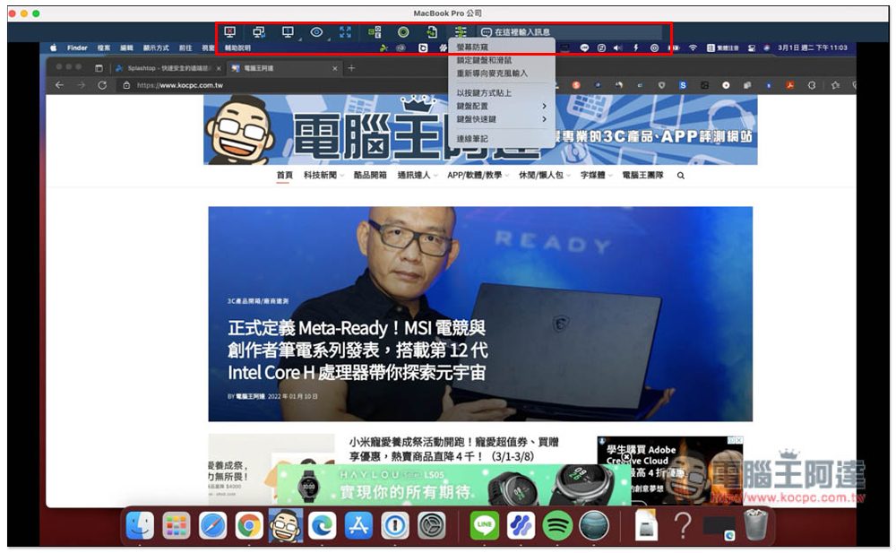Open the Finder menu in menu bar
This screenshot has height=553, width=896.
[x=77, y=48]
